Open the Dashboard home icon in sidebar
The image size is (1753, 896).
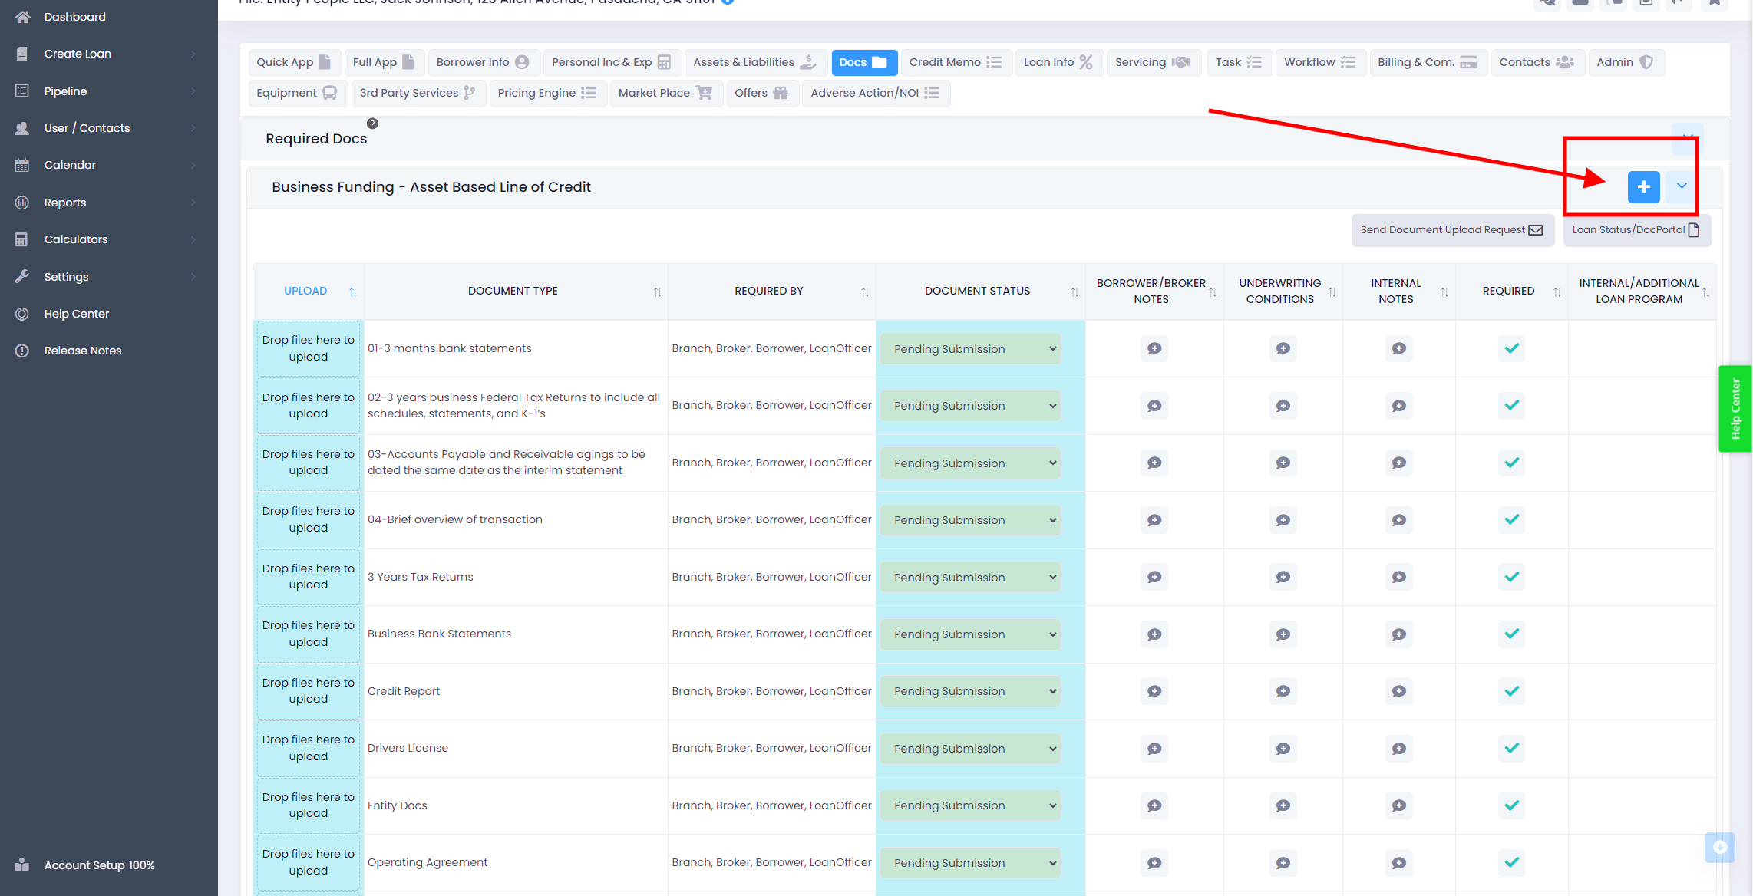(23, 16)
